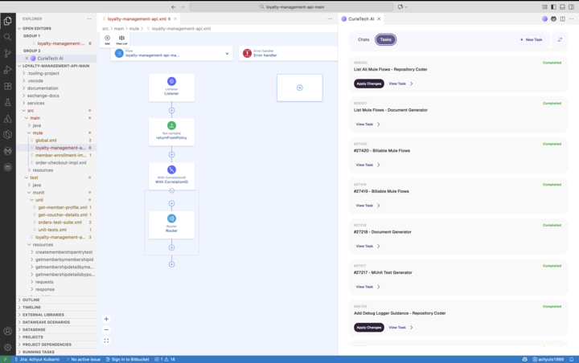This screenshot has height=363, width=579.
Task: Add component in empty dashed box
Action: (x=300, y=88)
